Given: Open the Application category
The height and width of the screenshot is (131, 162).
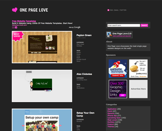Looking at the screenshot, I should coord(112,109).
